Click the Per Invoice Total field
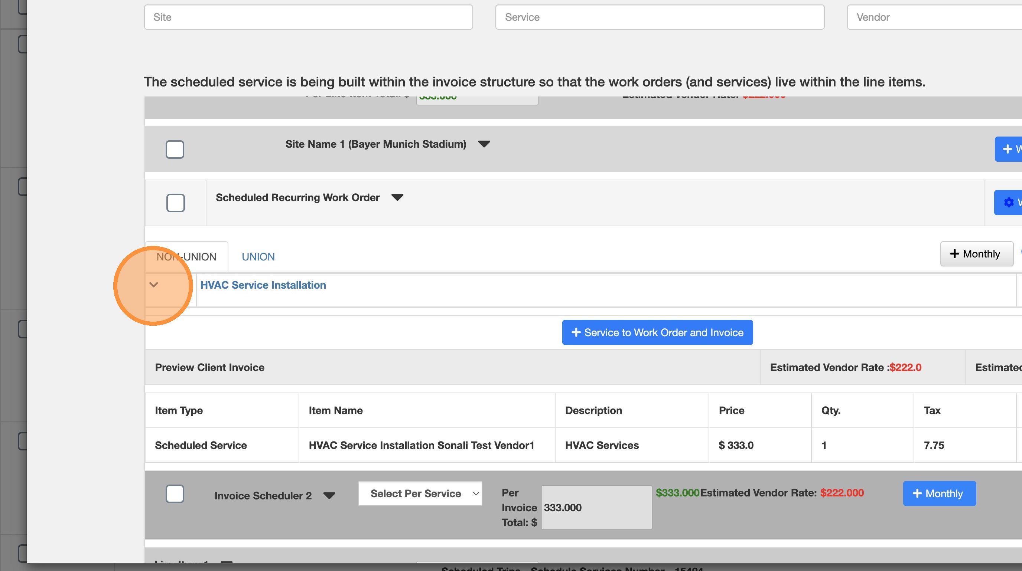Screen dimensions: 1022x571 (x=596, y=508)
